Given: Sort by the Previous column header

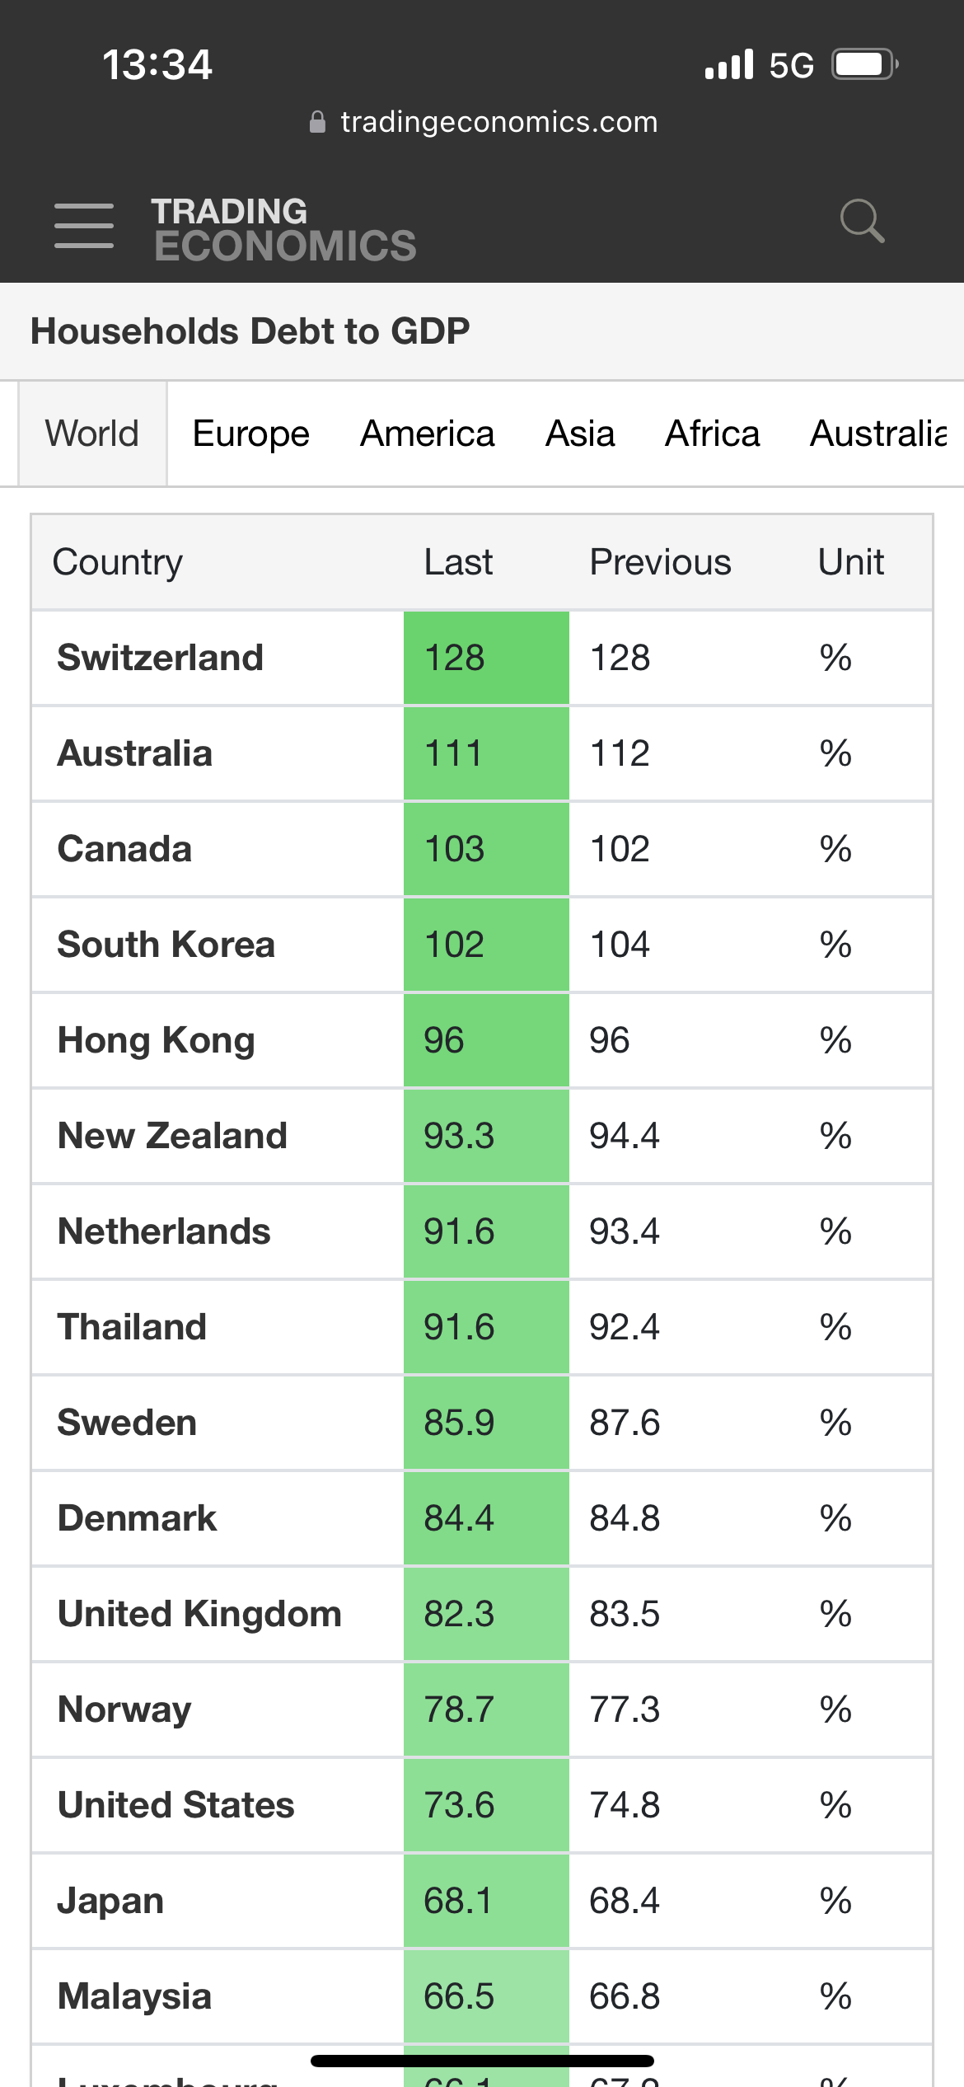Looking at the screenshot, I should (x=660, y=562).
